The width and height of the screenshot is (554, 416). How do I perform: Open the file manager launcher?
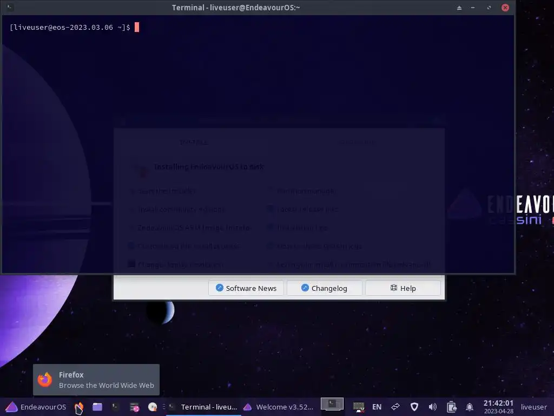tap(97, 407)
